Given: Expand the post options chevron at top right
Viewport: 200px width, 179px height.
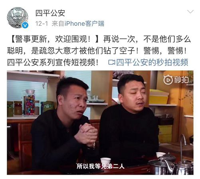Looking at the screenshot, I should point(190,12).
